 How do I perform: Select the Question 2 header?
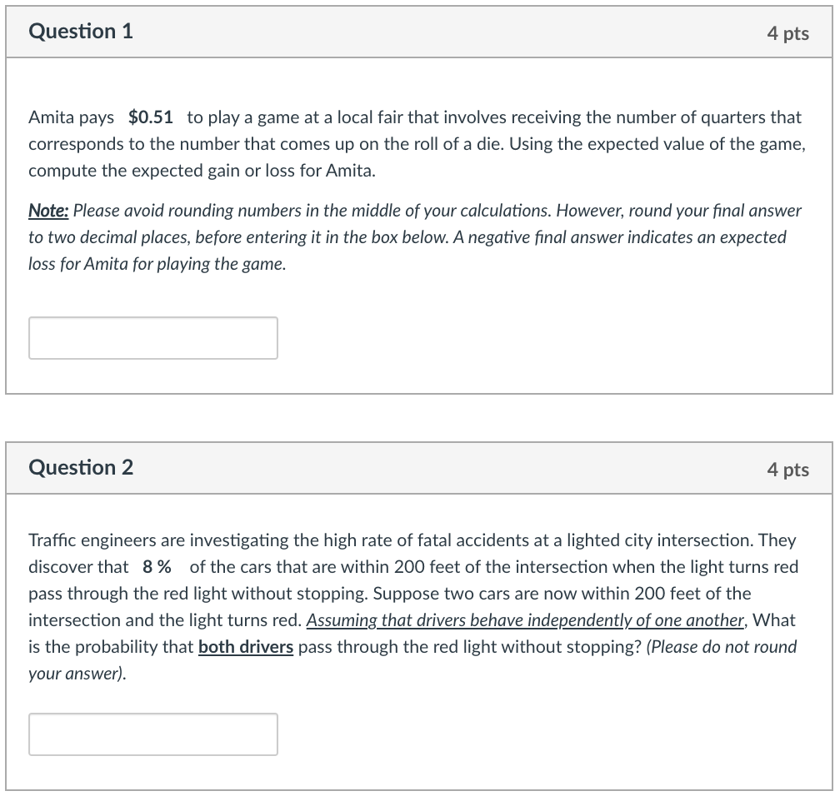80,467
